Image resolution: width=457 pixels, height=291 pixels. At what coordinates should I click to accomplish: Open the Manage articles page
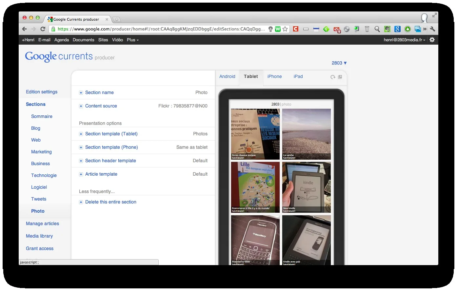click(42, 223)
